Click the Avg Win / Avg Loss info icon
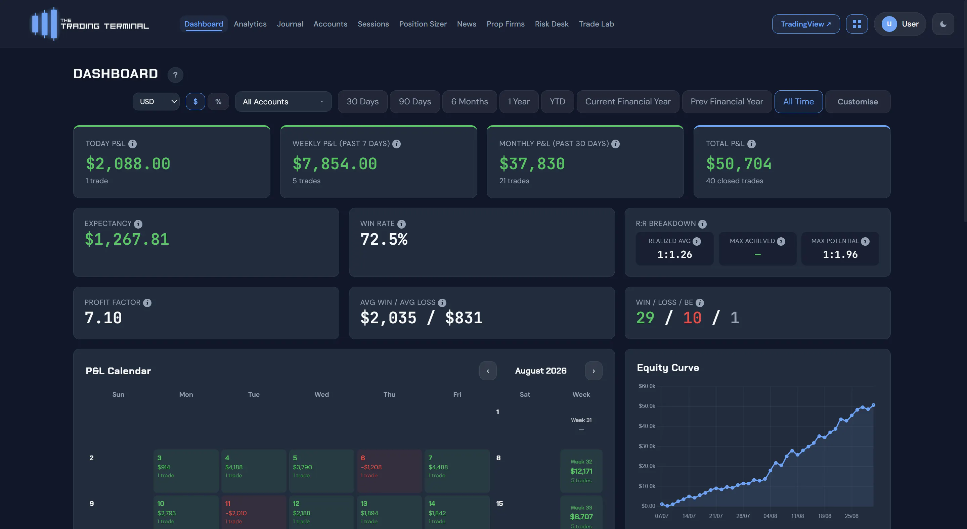The image size is (967, 529). 442,303
